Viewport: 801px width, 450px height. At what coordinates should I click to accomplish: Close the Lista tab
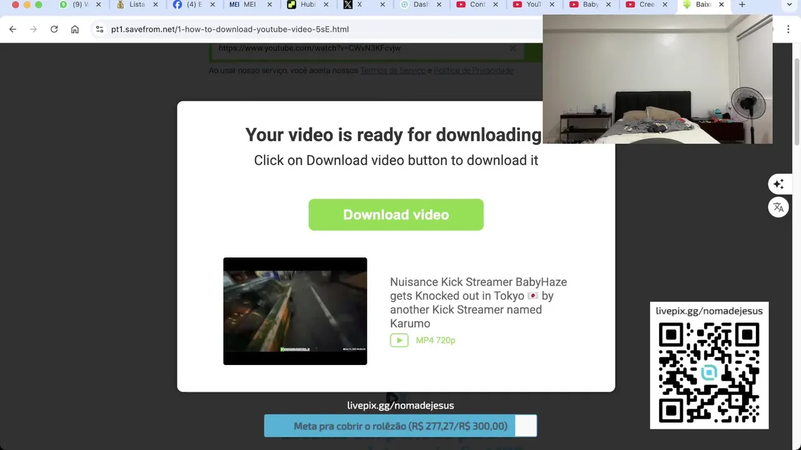[x=155, y=4]
